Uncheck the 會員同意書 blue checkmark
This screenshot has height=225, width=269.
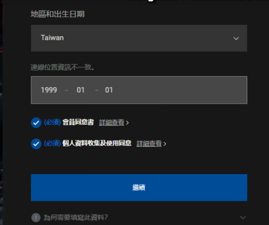click(36, 123)
